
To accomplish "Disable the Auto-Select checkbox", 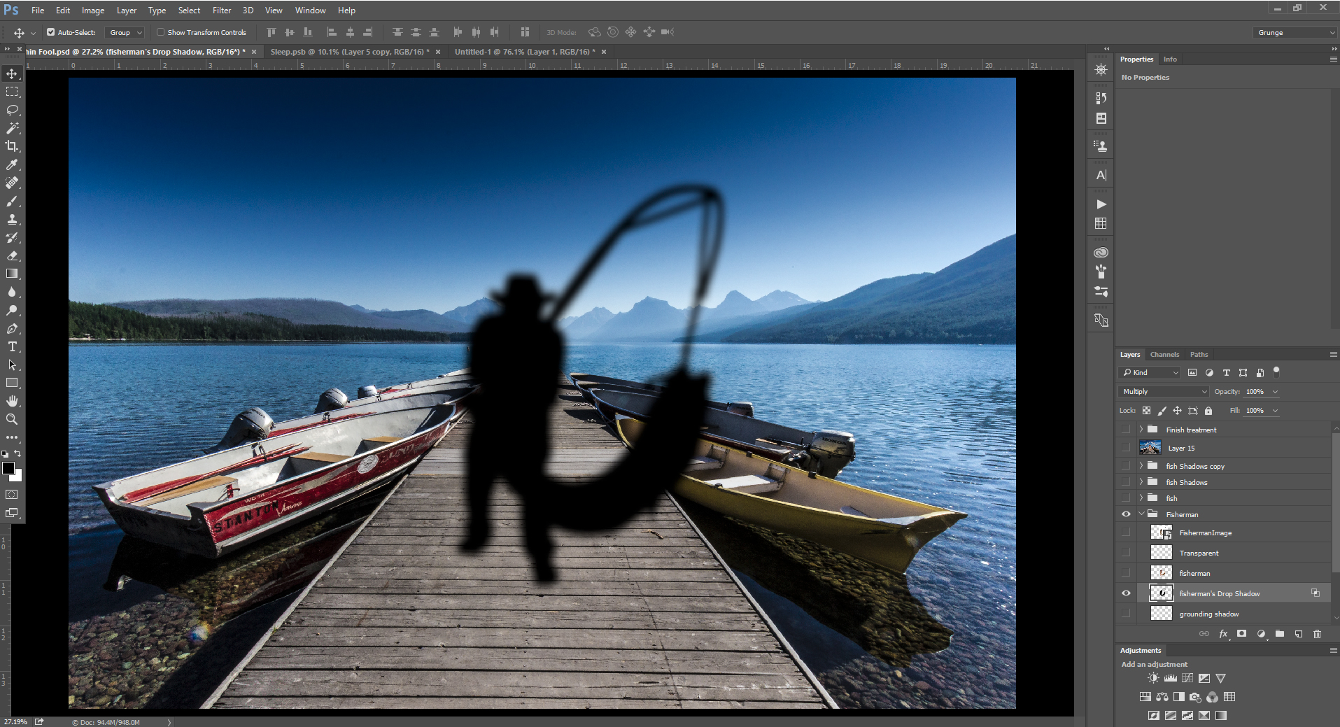I will coord(51,32).
